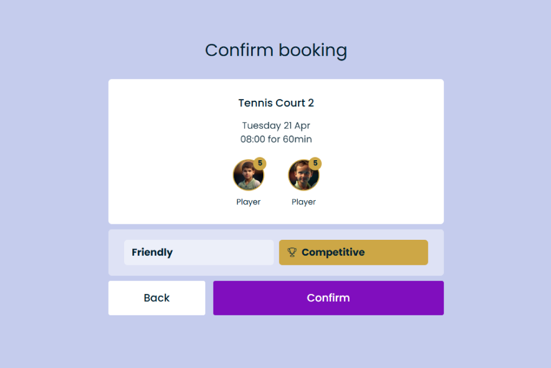Viewport: 551px width, 368px height.
Task: Click the gold border of right avatar
Action: coord(289,175)
